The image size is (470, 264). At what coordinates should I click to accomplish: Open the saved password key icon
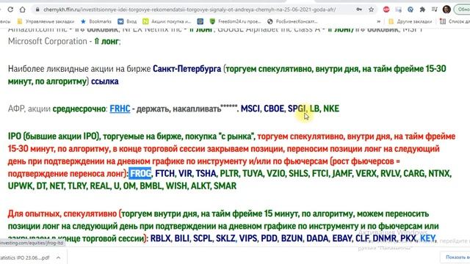(359, 10)
